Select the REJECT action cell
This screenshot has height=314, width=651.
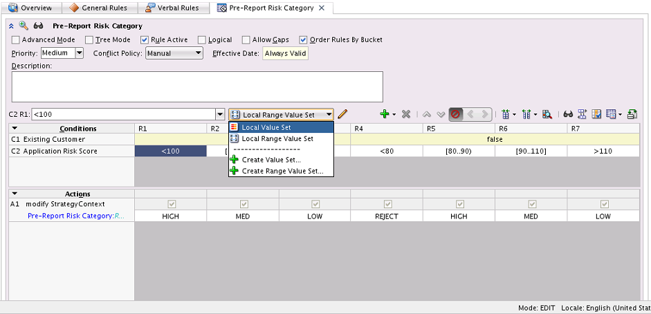click(x=387, y=216)
